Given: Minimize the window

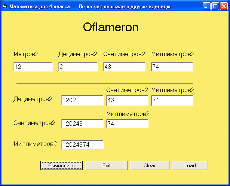Looking at the screenshot, I should pyautogui.click(x=206, y=6).
